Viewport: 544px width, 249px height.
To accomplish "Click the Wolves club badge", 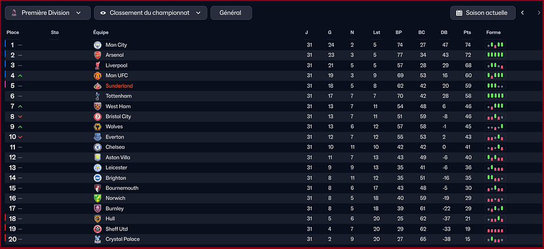I will [97, 127].
